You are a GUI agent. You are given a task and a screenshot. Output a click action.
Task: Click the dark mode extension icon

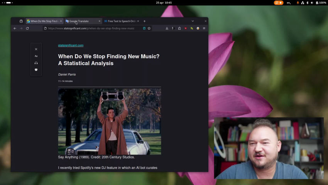[x=173, y=29]
